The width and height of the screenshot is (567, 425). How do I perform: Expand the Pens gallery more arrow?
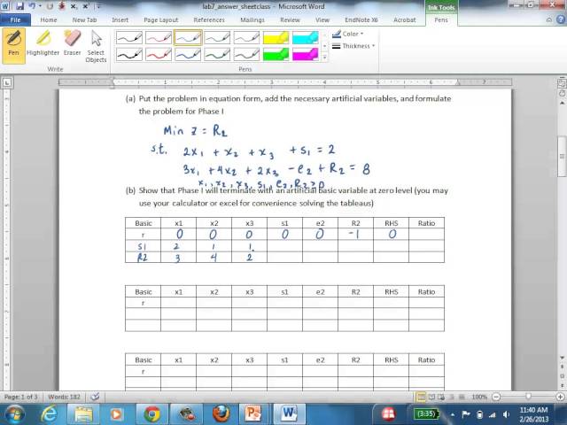click(324, 58)
